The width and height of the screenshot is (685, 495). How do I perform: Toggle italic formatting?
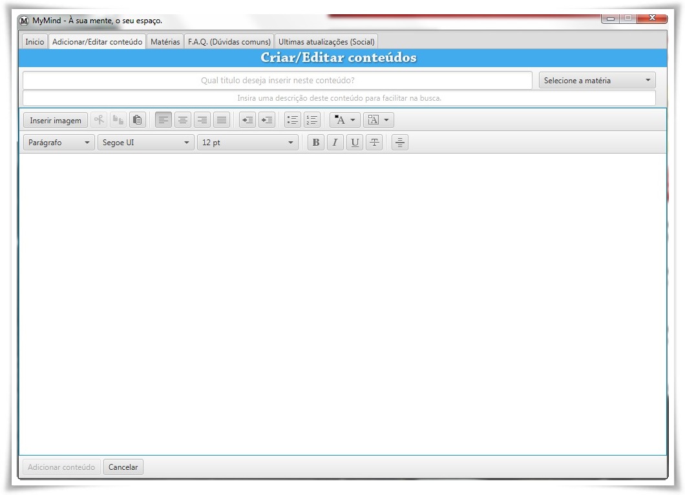(x=335, y=143)
